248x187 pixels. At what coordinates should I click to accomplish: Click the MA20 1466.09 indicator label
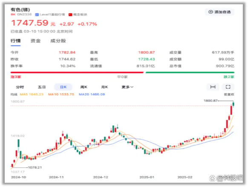coord(92,95)
